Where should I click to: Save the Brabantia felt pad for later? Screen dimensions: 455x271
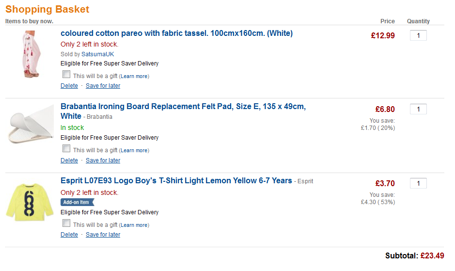click(x=103, y=160)
